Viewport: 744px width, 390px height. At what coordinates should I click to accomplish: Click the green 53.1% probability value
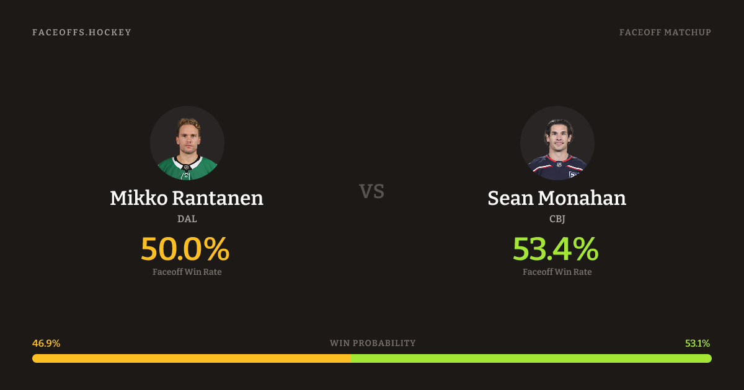[x=697, y=343]
